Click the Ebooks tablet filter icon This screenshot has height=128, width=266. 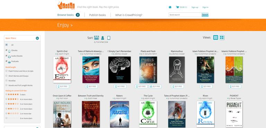pyautogui.click(x=9, y=51)
